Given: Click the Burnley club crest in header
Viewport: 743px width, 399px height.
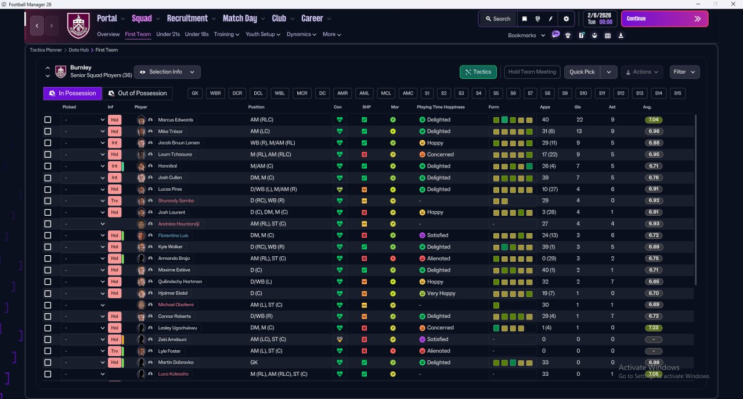Looking at the screenshot, I should 78,26.
